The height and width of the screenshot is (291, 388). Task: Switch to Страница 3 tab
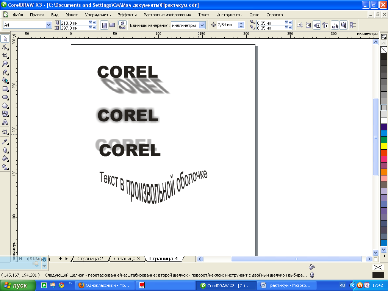[x=127, y=258]
